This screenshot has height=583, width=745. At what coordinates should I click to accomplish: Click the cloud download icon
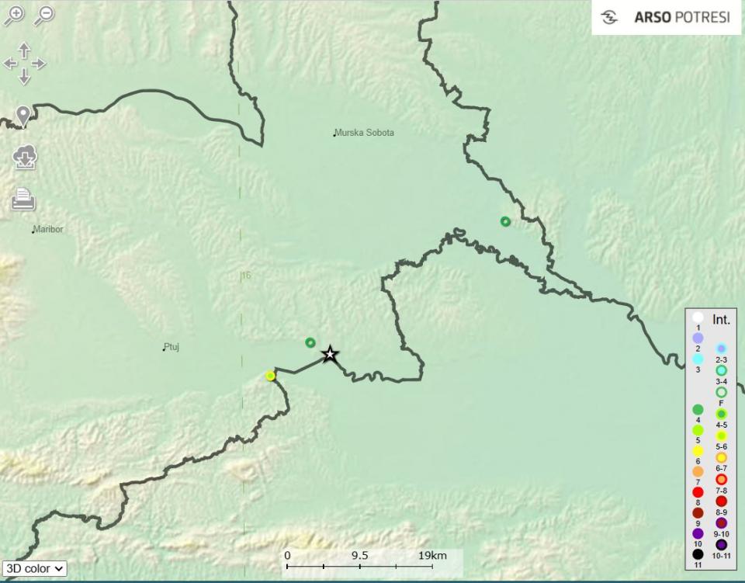point(24,158)
